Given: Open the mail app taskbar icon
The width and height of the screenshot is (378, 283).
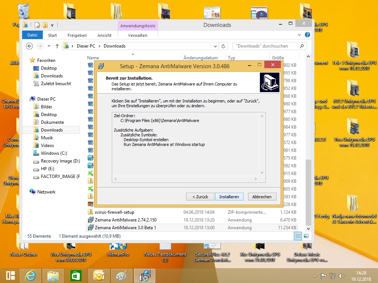Looking at the screenshot, I should [99, 276].
